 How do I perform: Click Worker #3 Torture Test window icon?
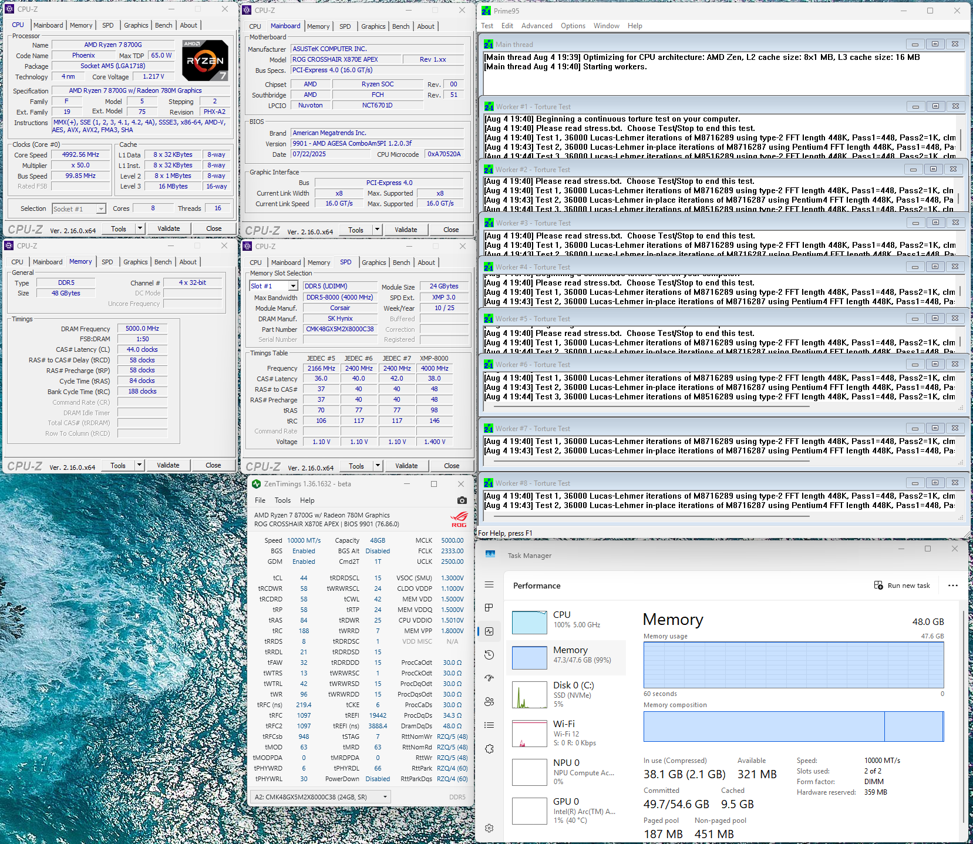(x=489, y=223)
